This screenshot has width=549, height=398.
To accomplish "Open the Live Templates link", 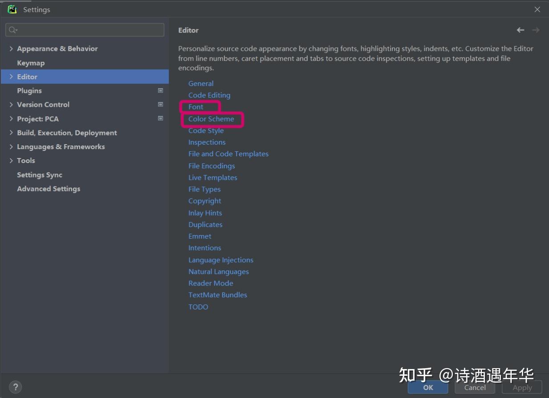I will click(213, 178).
